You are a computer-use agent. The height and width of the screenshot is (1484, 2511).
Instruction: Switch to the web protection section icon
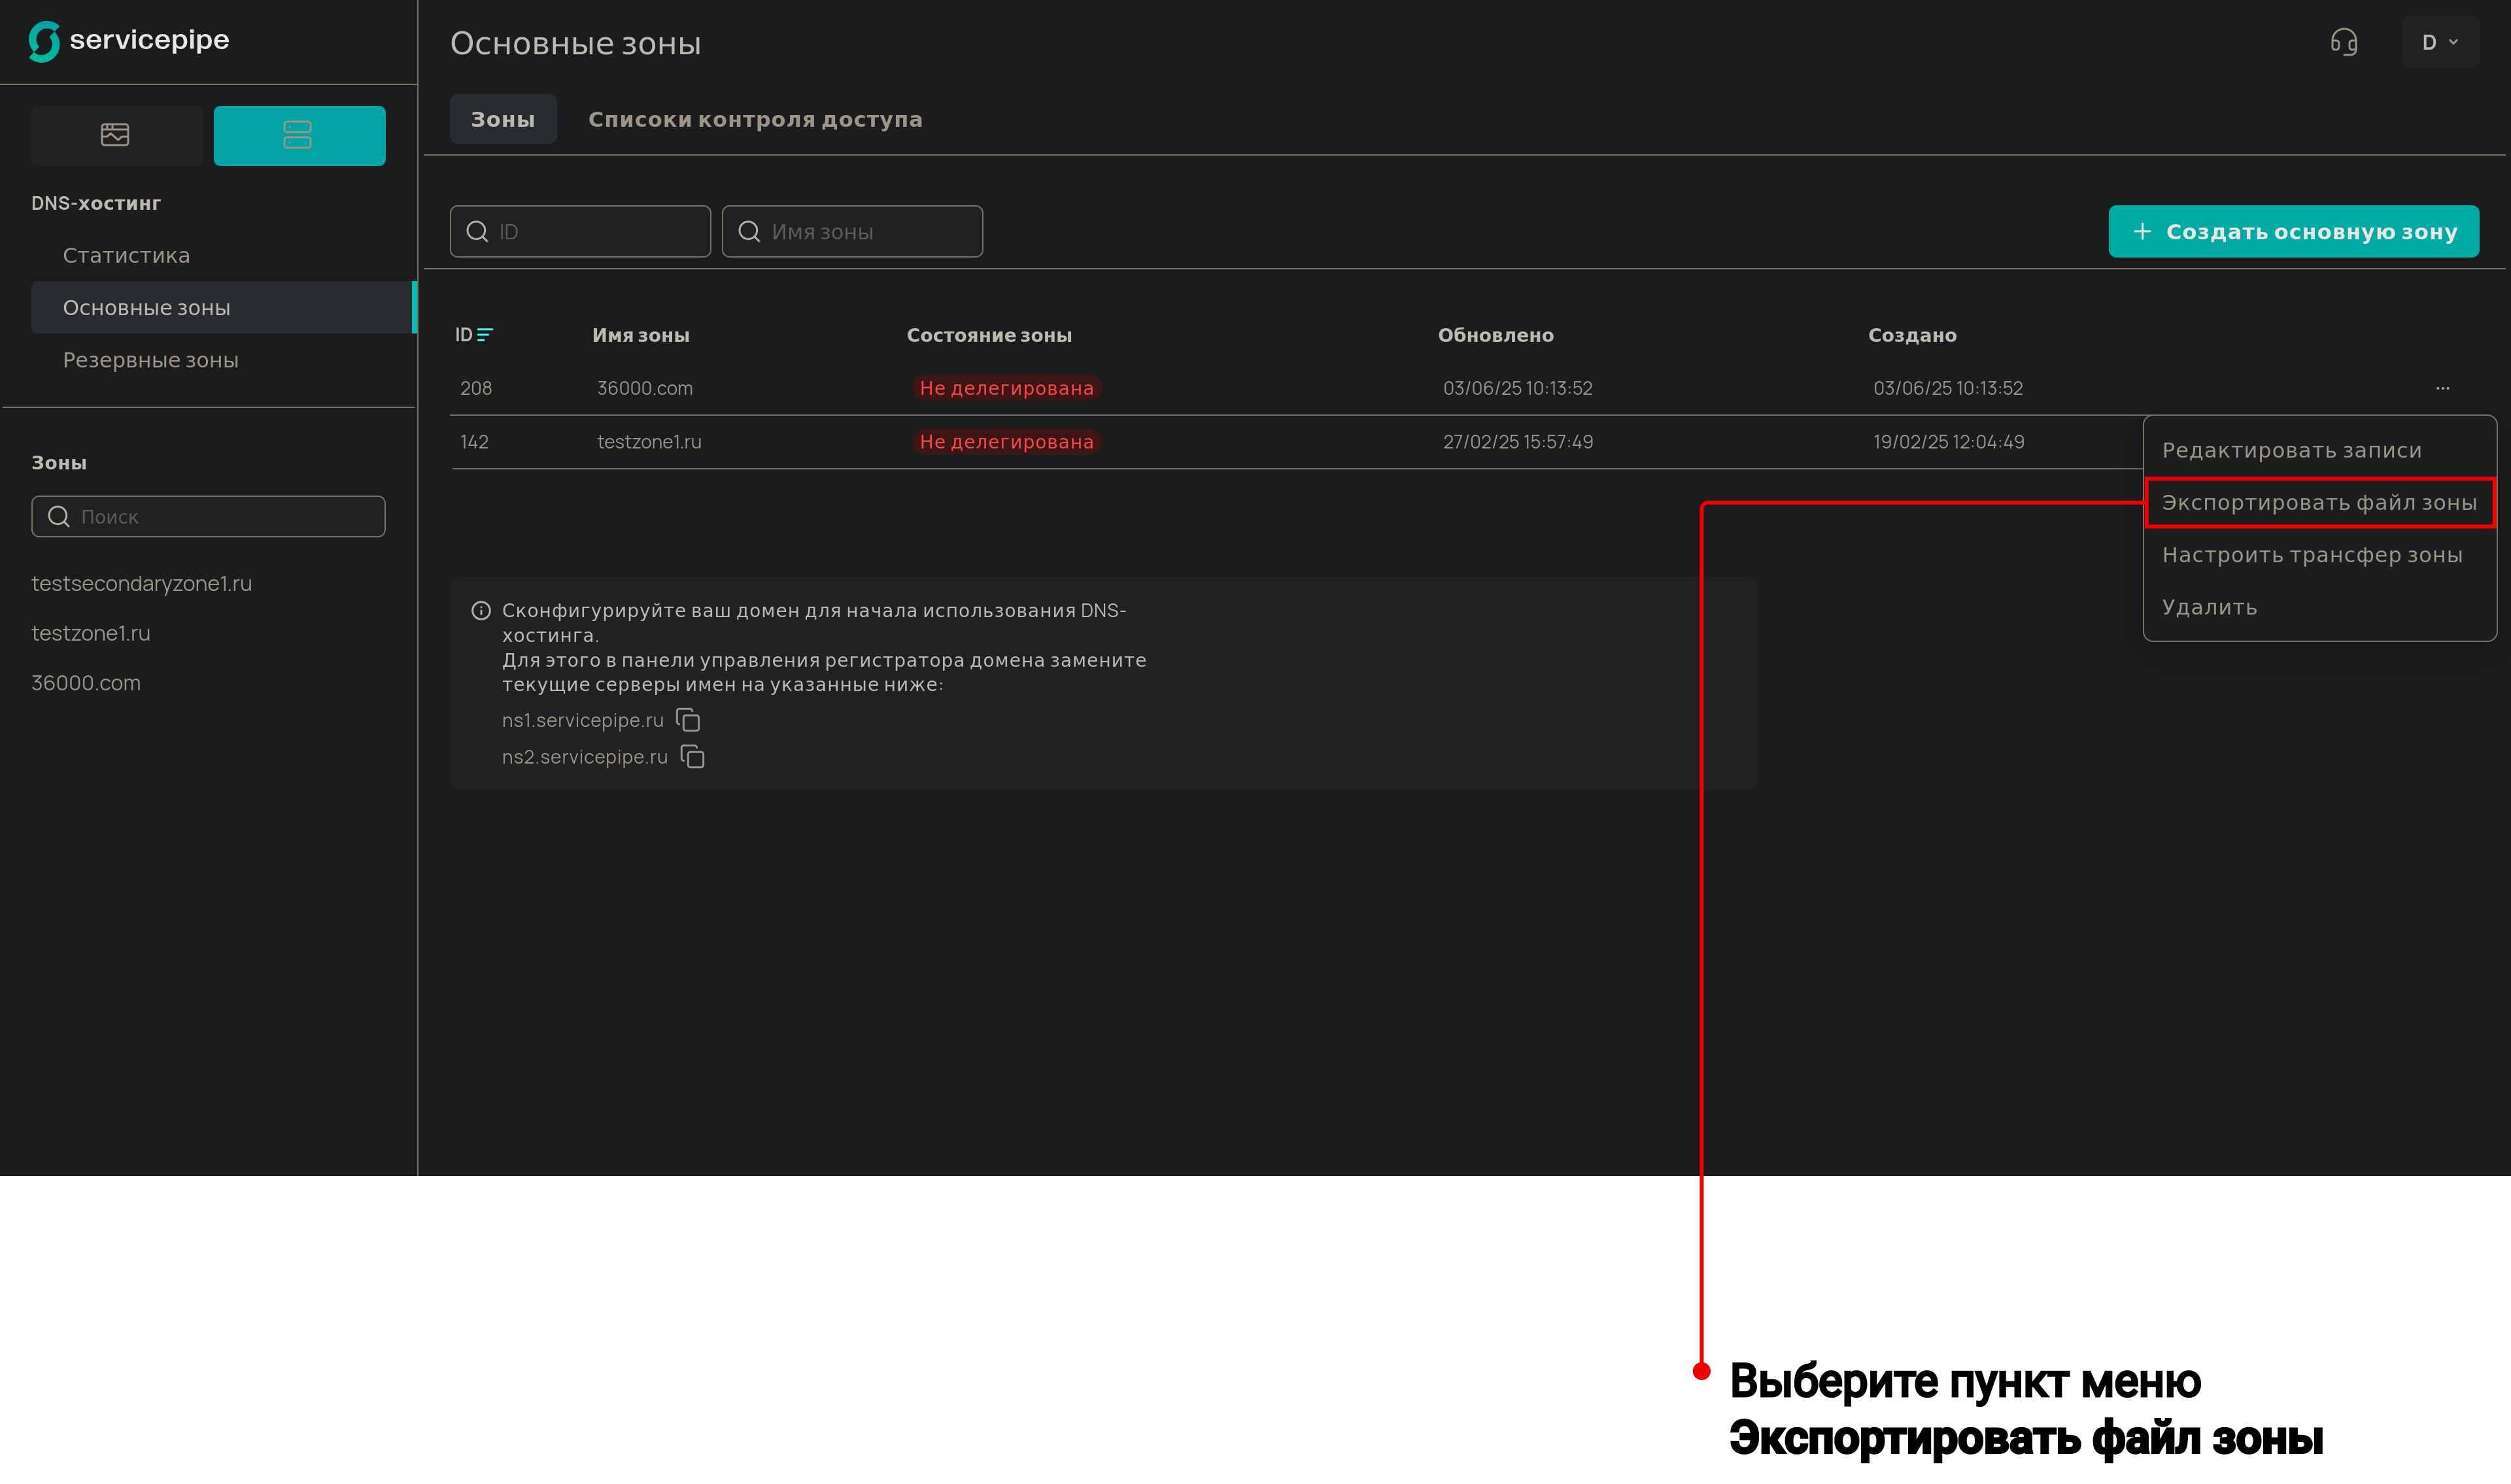pyautogui.click(x=116, y=135)
